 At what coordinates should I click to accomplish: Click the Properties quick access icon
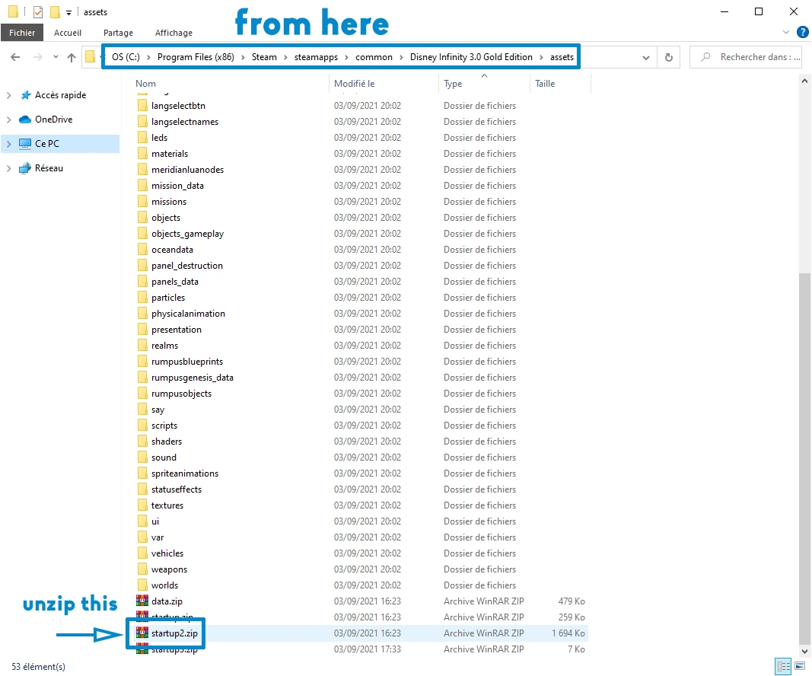click(x=38, y=11)
